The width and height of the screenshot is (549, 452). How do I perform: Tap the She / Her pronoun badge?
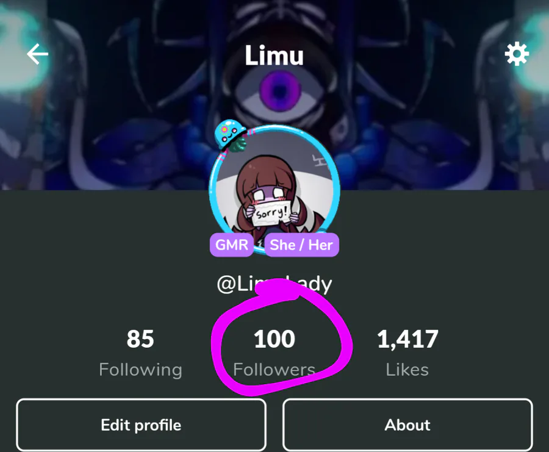coord(301,245)
